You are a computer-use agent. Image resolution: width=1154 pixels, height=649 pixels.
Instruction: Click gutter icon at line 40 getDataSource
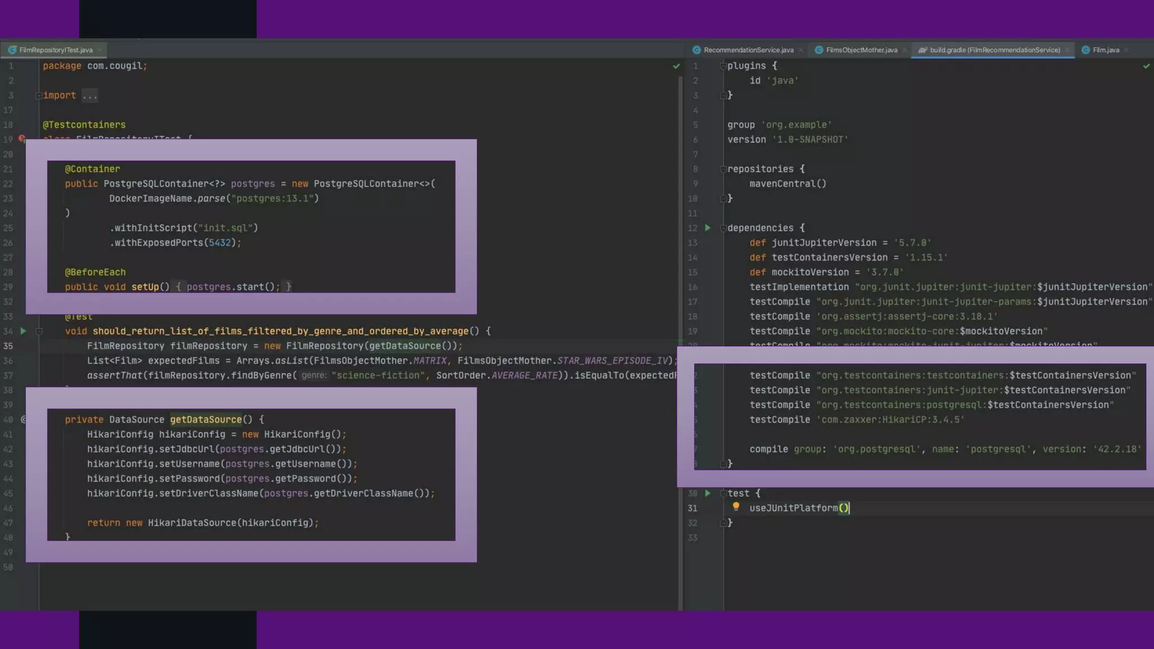click(x=23, y=420)
